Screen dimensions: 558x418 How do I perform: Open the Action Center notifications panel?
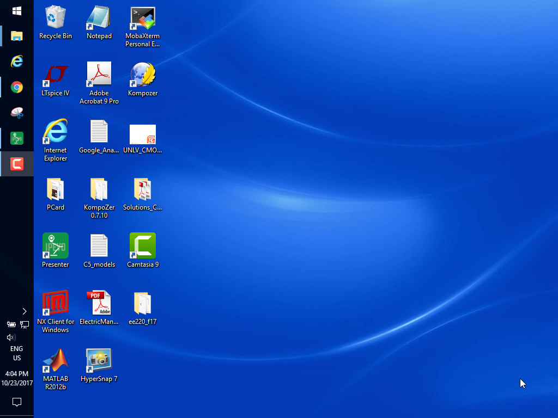17,402
